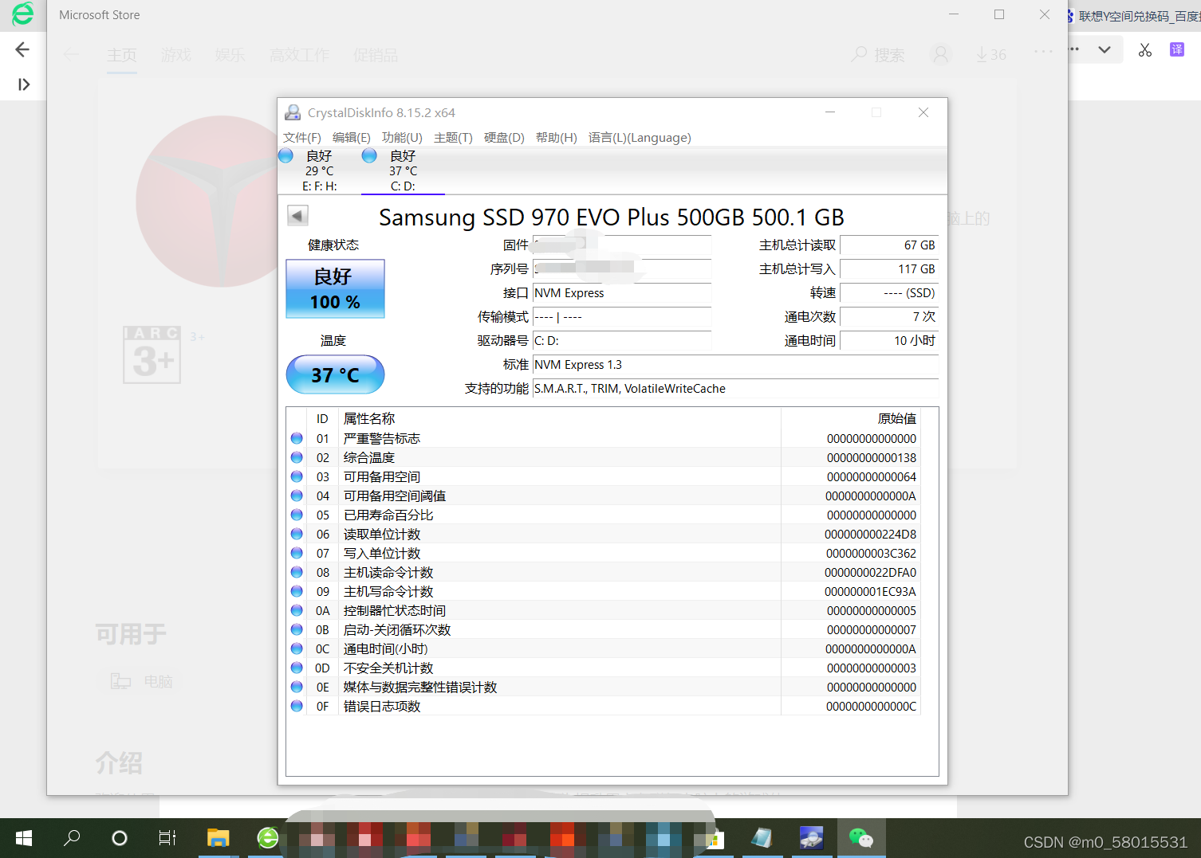
Task: Click status indicator of 已用寿命百分比 row
Action: 297,515
